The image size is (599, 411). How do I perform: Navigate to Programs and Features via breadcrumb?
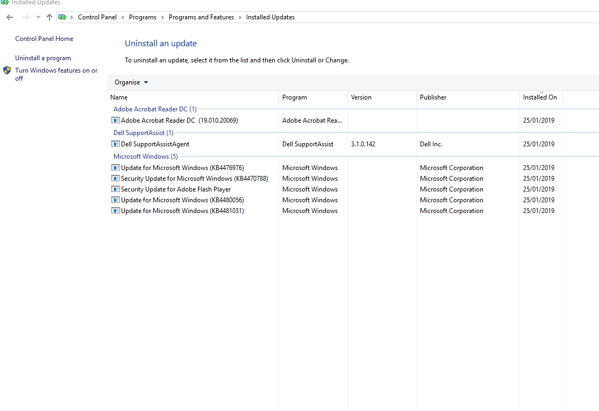(x=201, y=17)
